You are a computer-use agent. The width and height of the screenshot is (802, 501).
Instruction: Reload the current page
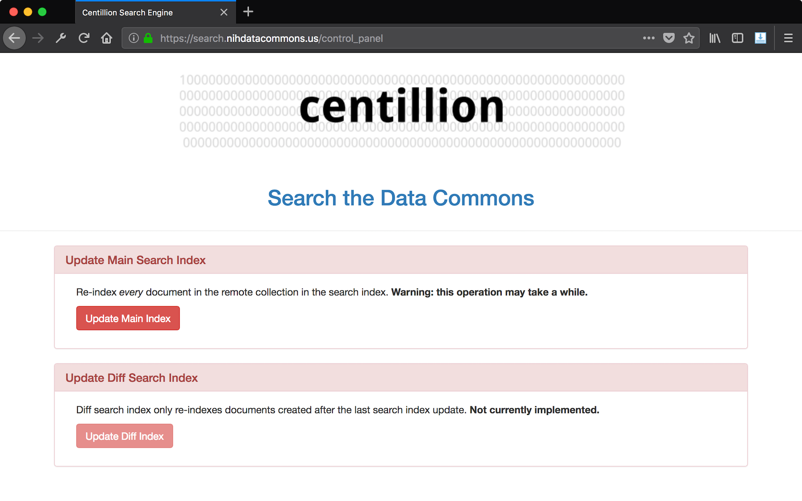click(x=84, y=38)
